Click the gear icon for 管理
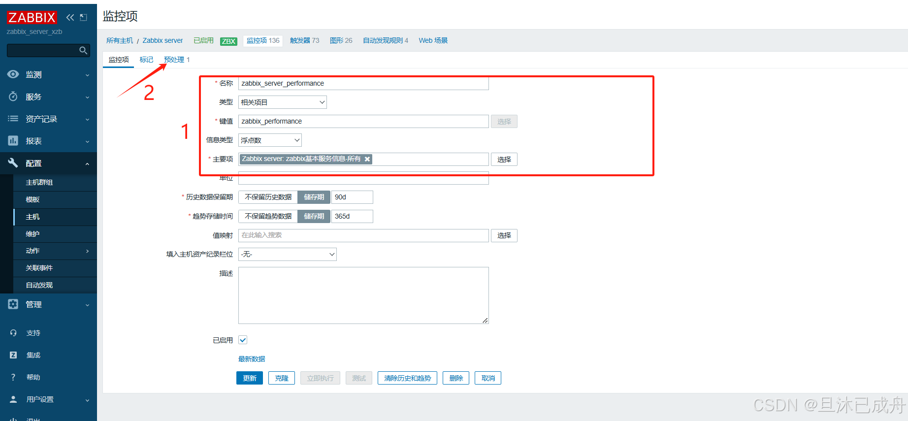This screenshot has height=421, width=908. (13, 304)
